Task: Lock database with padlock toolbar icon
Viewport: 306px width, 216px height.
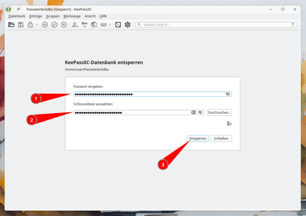Action: click(x=30, y=25)
